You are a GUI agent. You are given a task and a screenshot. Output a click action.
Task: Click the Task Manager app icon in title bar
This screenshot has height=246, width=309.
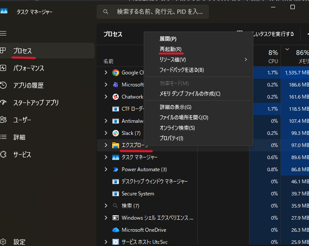click(4, 11)
